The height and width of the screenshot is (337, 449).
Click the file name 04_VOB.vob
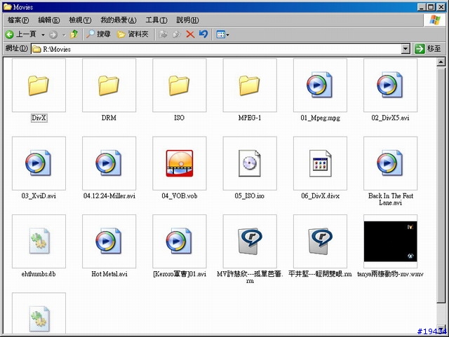point(180,195)
